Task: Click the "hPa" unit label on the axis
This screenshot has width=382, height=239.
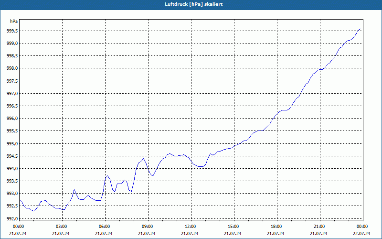Action: click(14, 22)
